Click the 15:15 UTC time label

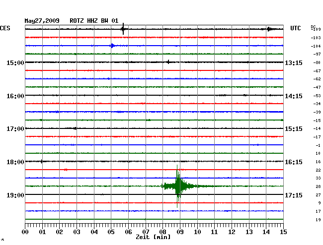pos(294,129)
